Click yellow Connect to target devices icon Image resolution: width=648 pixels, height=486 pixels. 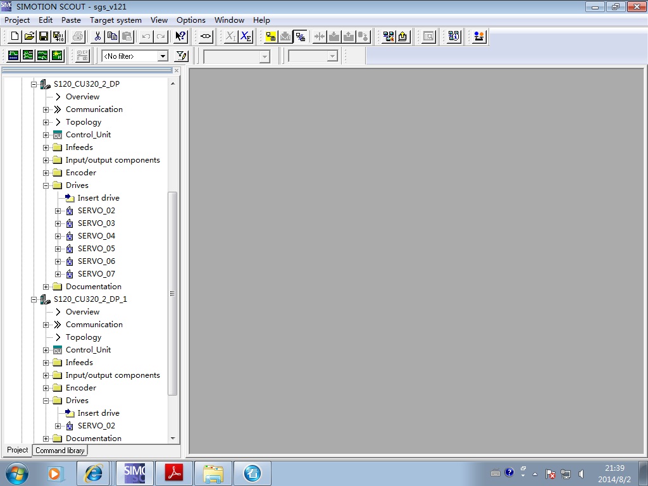coord(271,36)
